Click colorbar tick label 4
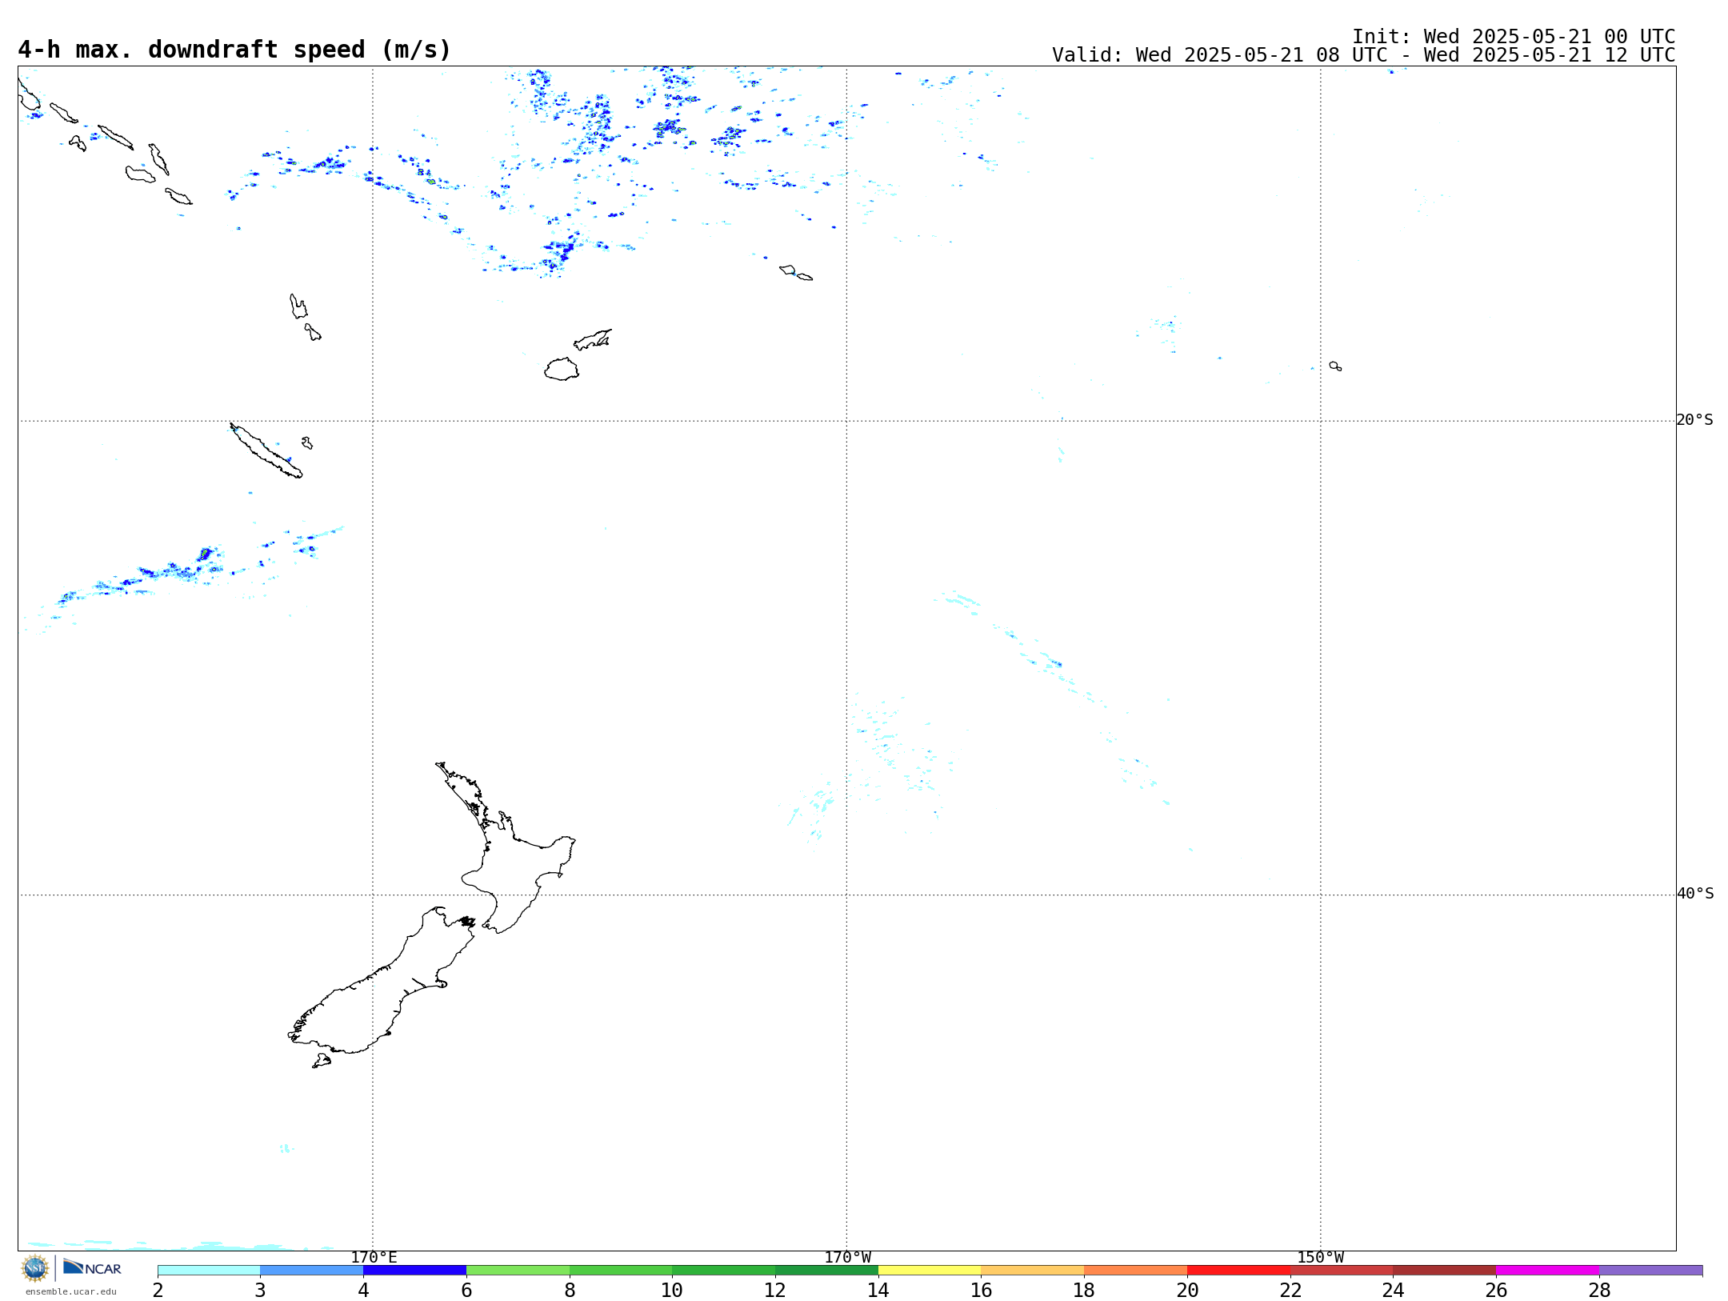 [363, 1291]
